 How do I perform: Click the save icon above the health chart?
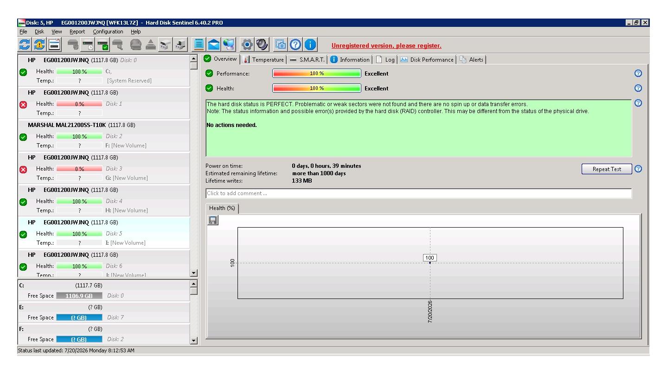pyautogui.click(x=213, y=221)
